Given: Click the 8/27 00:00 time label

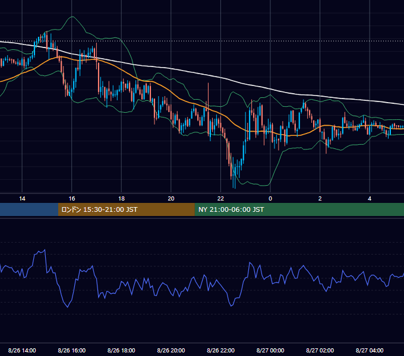Looking at the screenshot, I should pyautogui.click(x=270, y=350).
